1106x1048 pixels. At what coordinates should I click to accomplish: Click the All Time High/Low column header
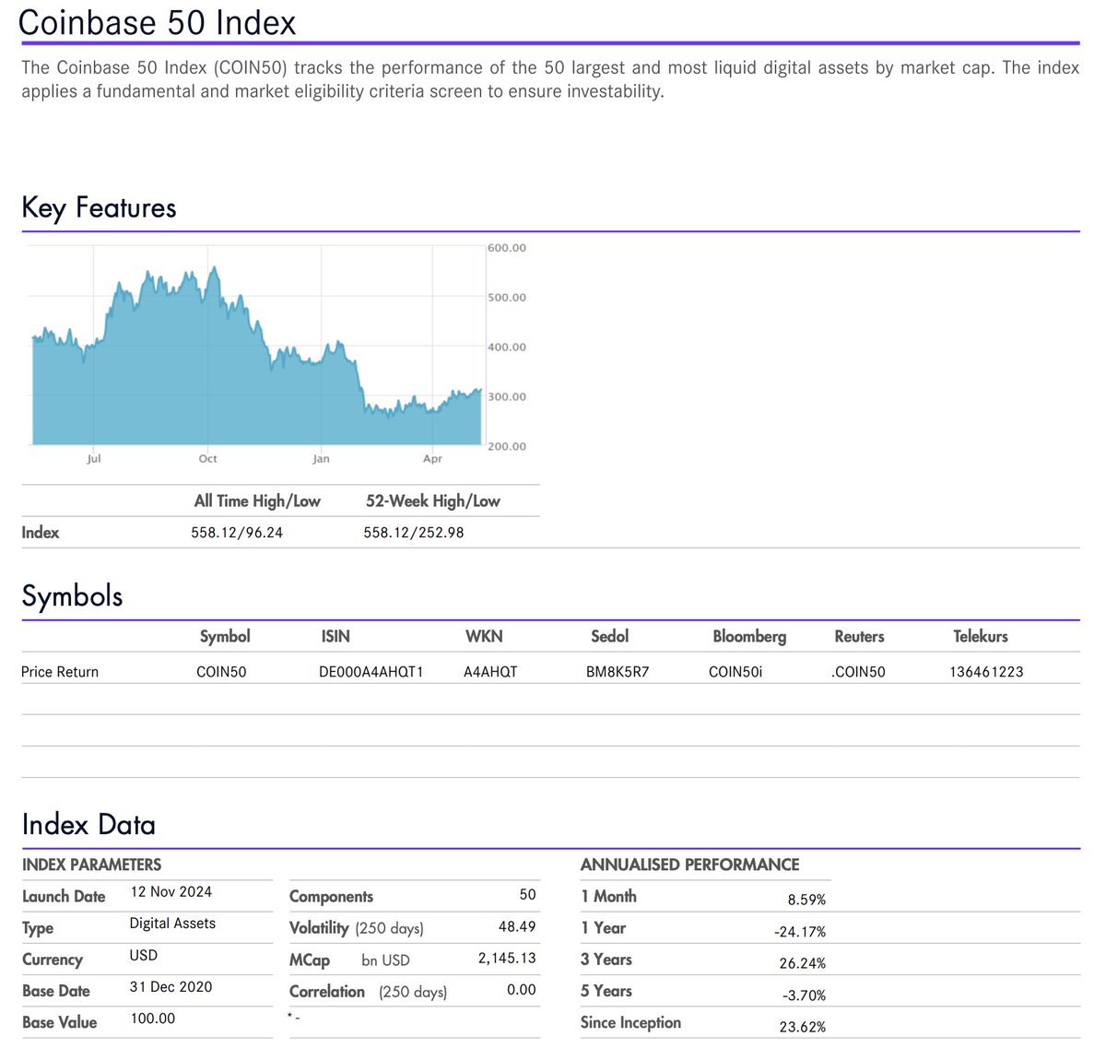[x=257, y=501]
